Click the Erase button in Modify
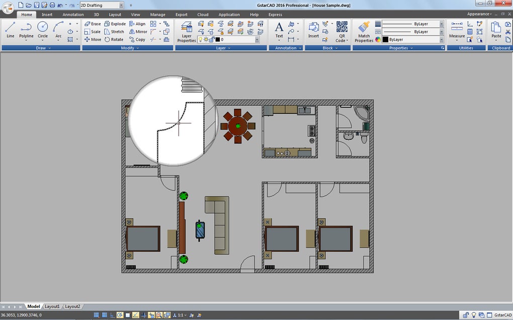 point(93,24)
